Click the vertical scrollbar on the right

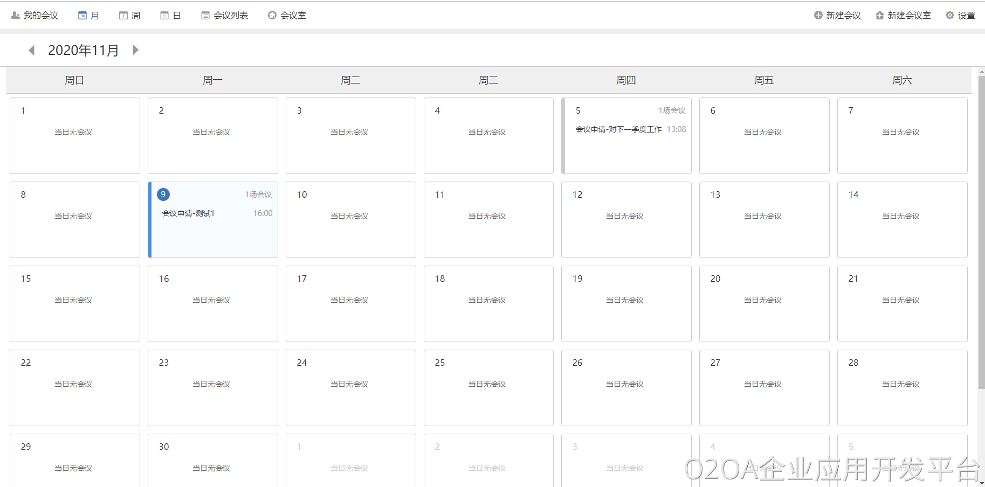tap(981, 232)
